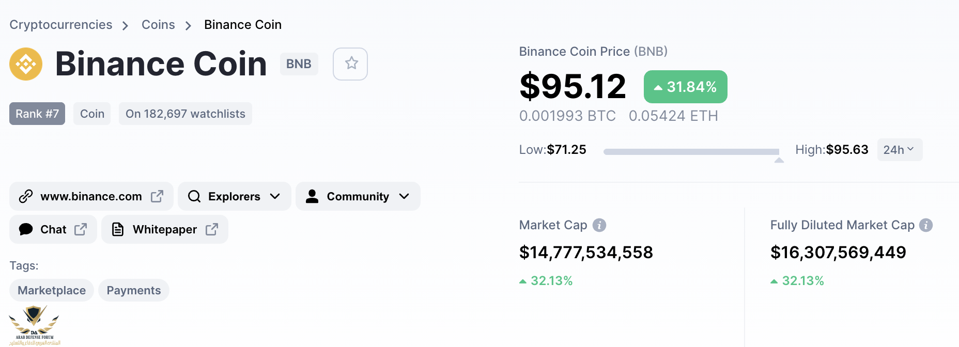
Task: Click the star watchlist icon
Action: (x=351, y=64)
